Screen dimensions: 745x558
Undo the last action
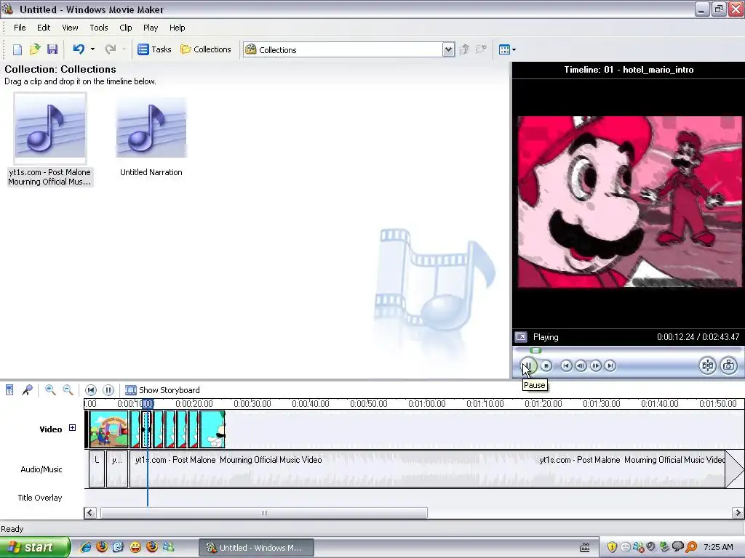pos(79,49)
